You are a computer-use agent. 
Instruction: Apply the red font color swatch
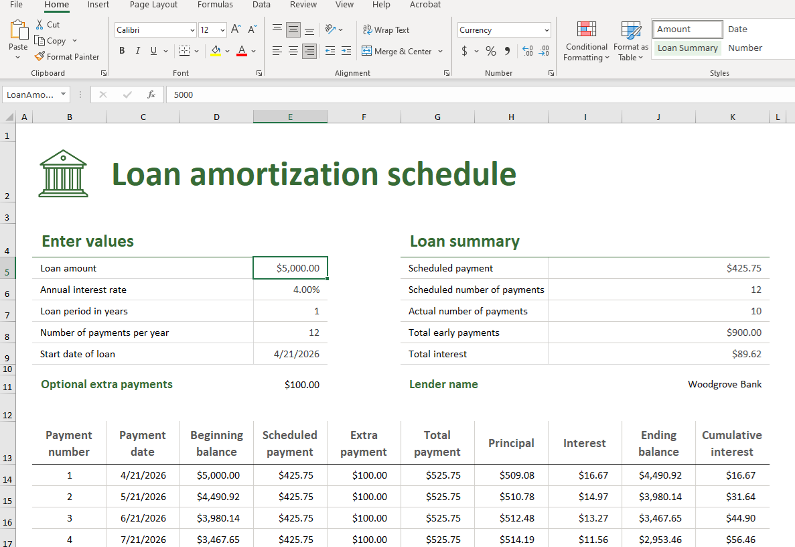click(242, 51)
